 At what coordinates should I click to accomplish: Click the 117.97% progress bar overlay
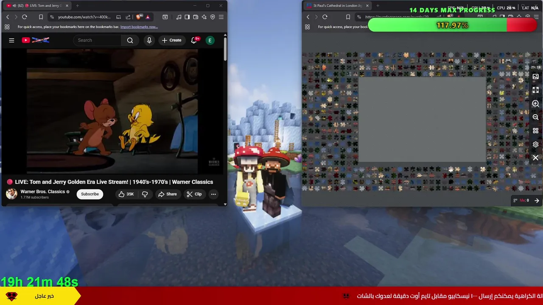point(452,25)
